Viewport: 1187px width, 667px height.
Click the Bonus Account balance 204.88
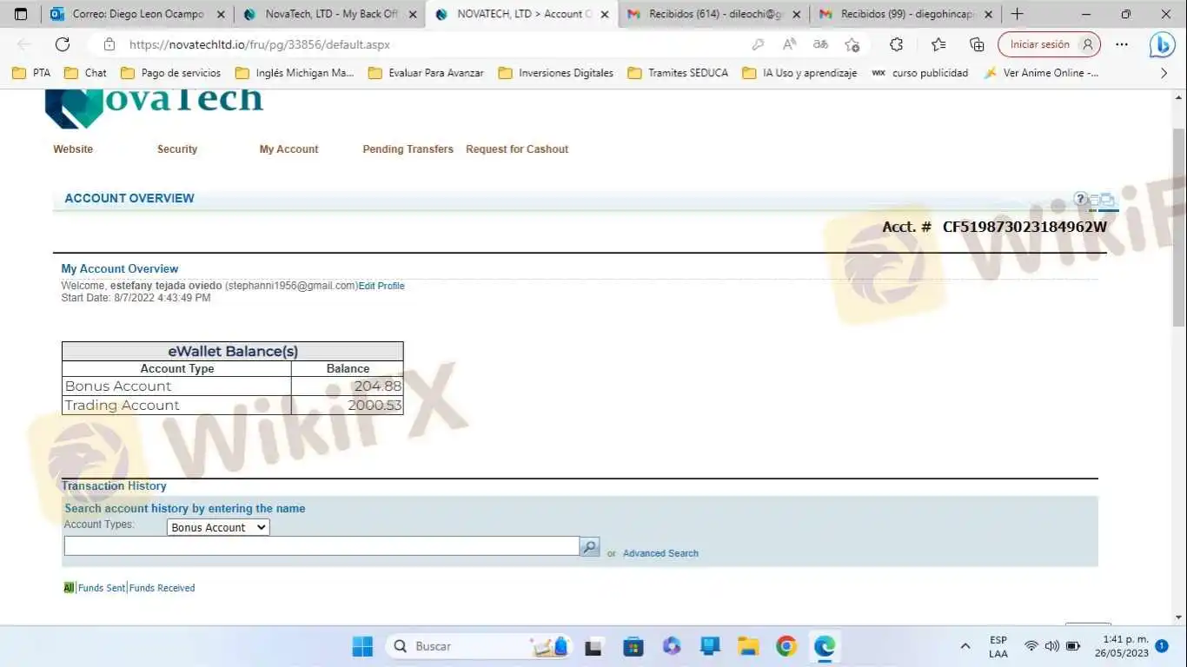point(377,386)
